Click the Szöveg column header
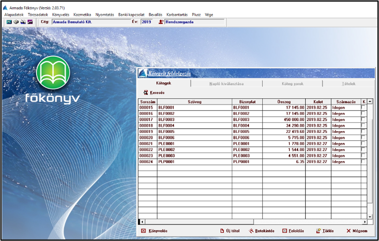The width and height of the screenshot is (379, 241). click(194, 102)
